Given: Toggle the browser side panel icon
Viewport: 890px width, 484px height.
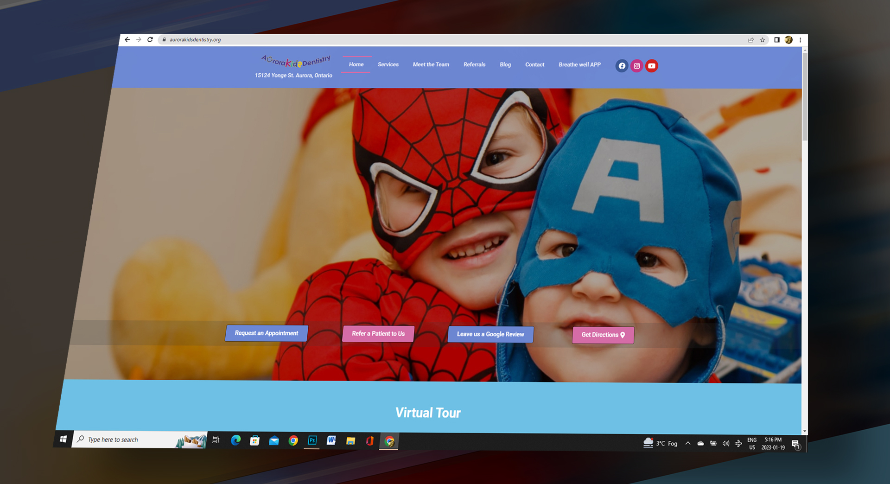Looking at the screenshot, I should tap(777, 40).
